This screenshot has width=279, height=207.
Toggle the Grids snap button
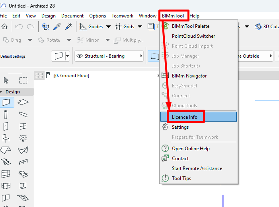124,27
